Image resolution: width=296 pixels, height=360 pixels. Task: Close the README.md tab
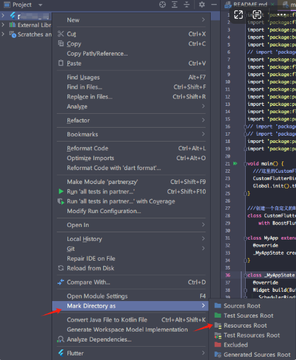(273, 4)
